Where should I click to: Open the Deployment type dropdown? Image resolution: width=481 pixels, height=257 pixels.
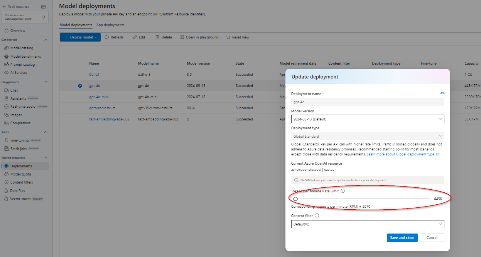pos(368,136)
